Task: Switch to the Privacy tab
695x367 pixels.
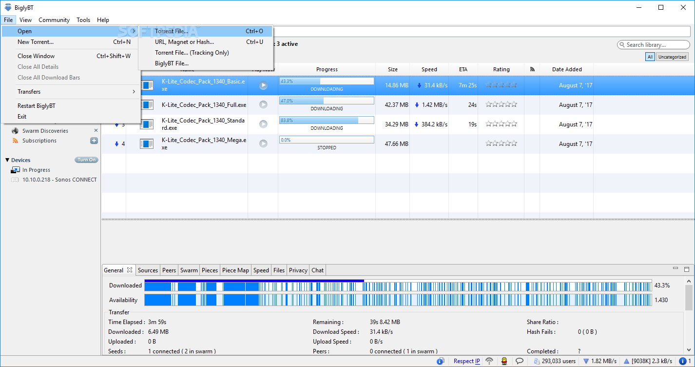Action: (x=298, y=270)
